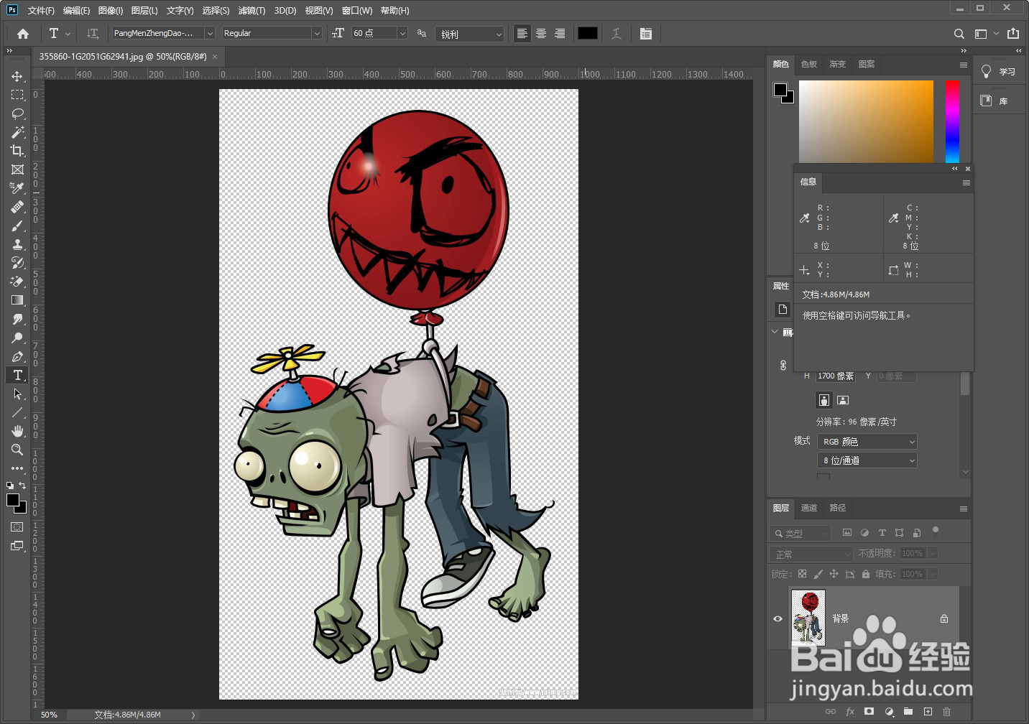This screenshot has height=724, width=1029.
Task: Go to the Home screen
Action: [x=23, y=34]
